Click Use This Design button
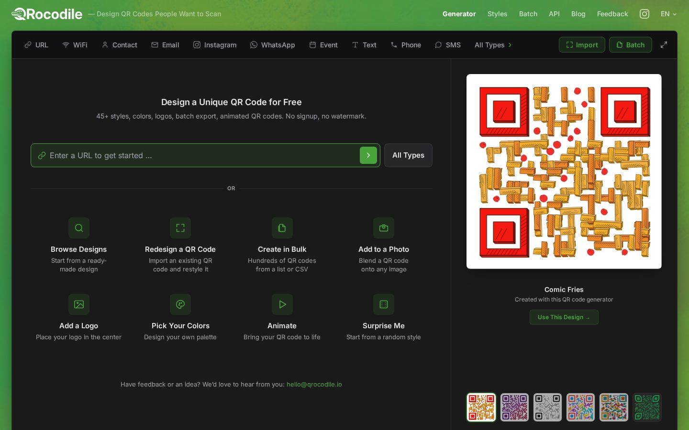The width and height of the screenshot is (689, 430). pos(564,317)
